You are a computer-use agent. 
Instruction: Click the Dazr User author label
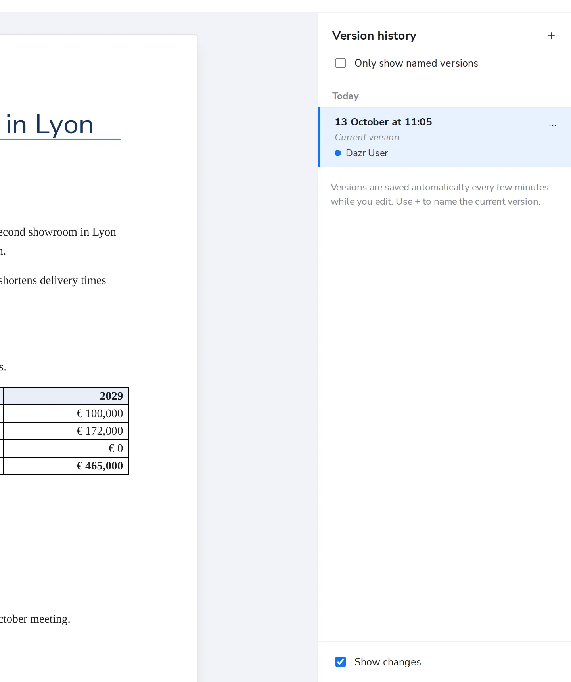click(x=367, y=153)
